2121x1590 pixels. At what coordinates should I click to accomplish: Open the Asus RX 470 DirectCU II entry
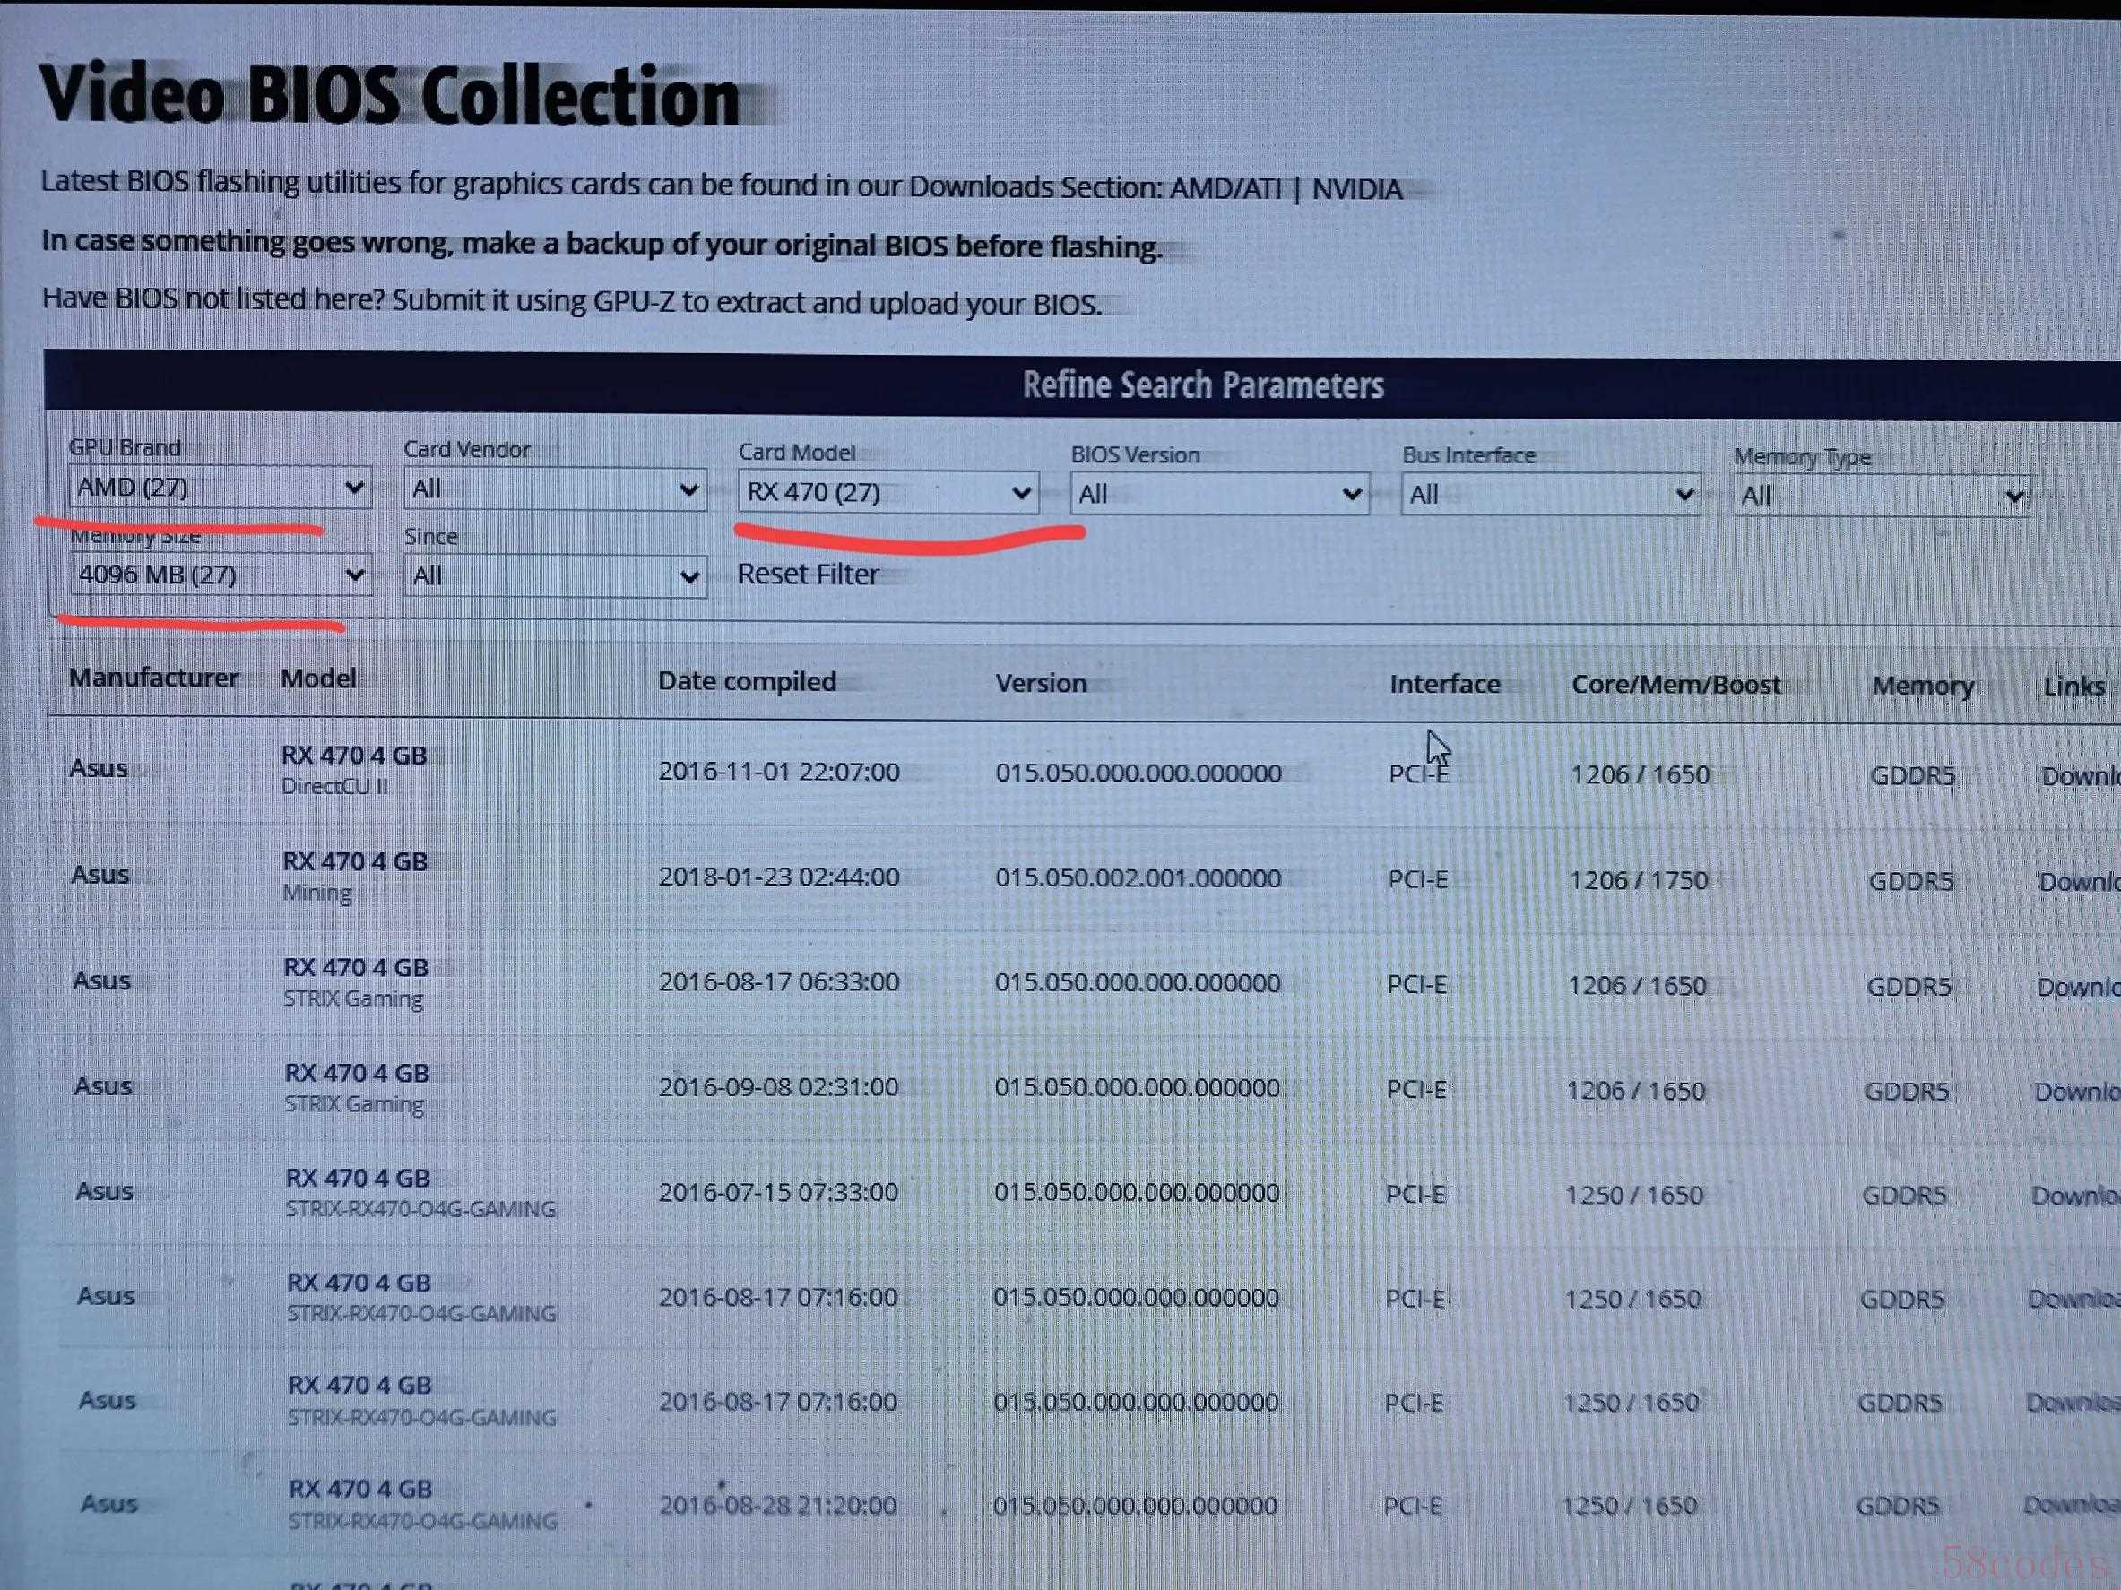point(354,756)
